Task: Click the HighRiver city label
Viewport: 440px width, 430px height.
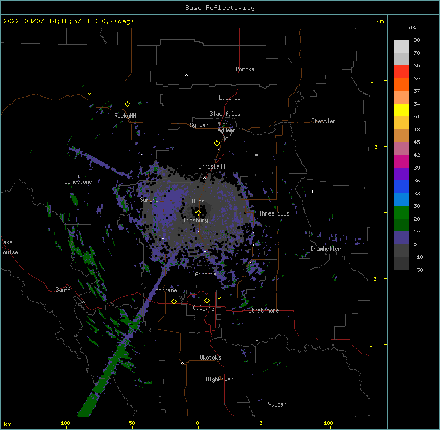Action: coord(219,379)
